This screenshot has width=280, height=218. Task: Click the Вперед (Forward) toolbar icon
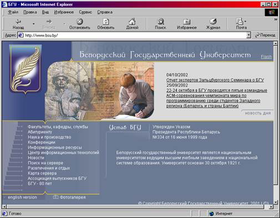tap(49, 22)
